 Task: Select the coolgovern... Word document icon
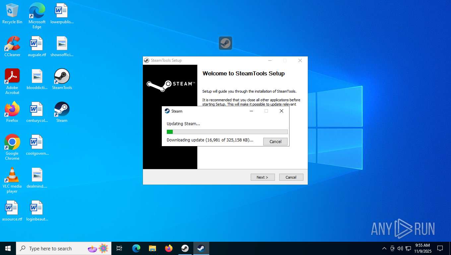coord(37,145)
